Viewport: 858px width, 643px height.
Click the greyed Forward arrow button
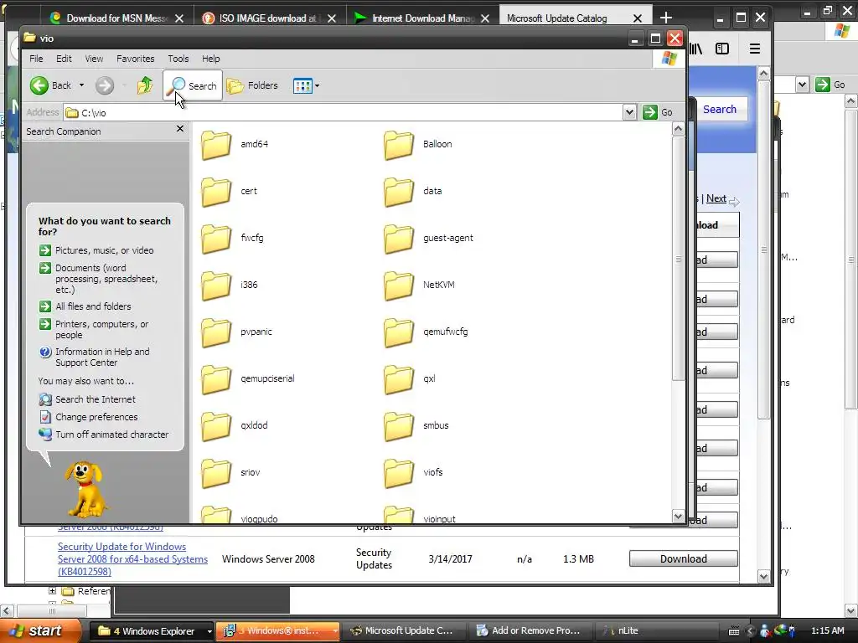105,85
